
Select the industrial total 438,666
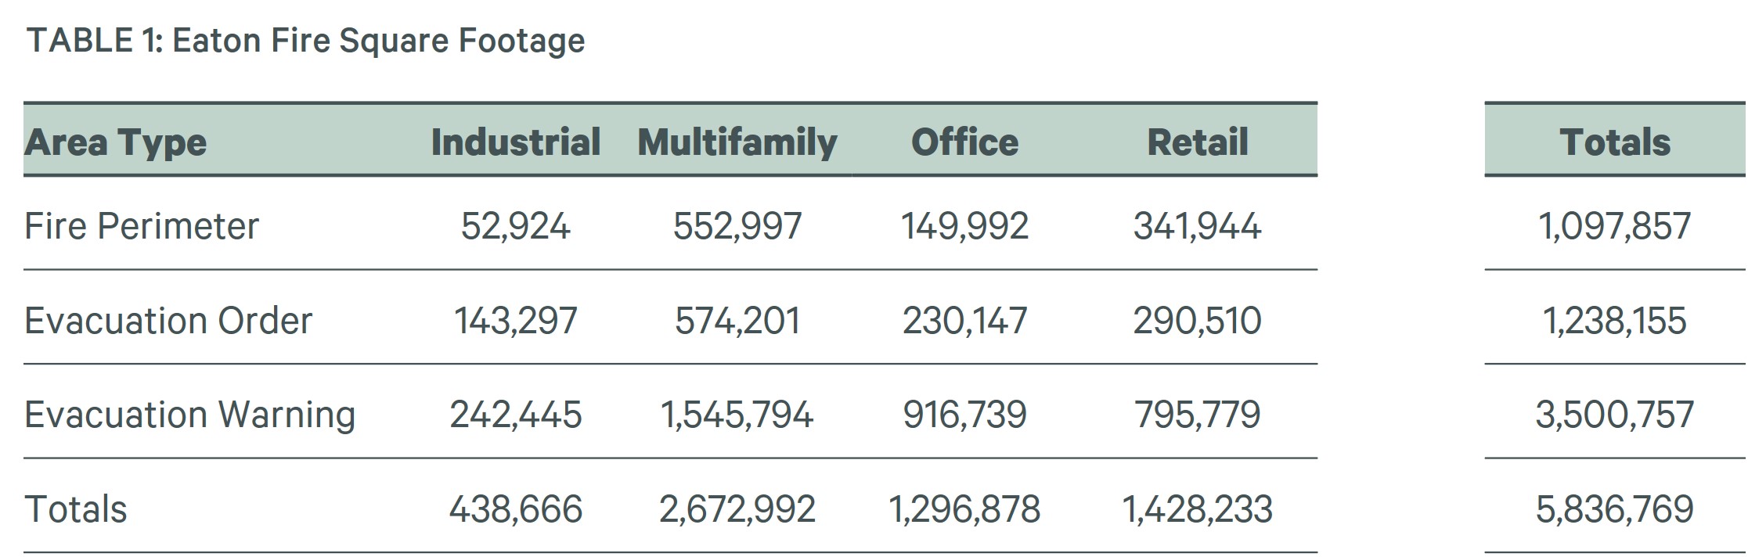click(x=516, y=509)
